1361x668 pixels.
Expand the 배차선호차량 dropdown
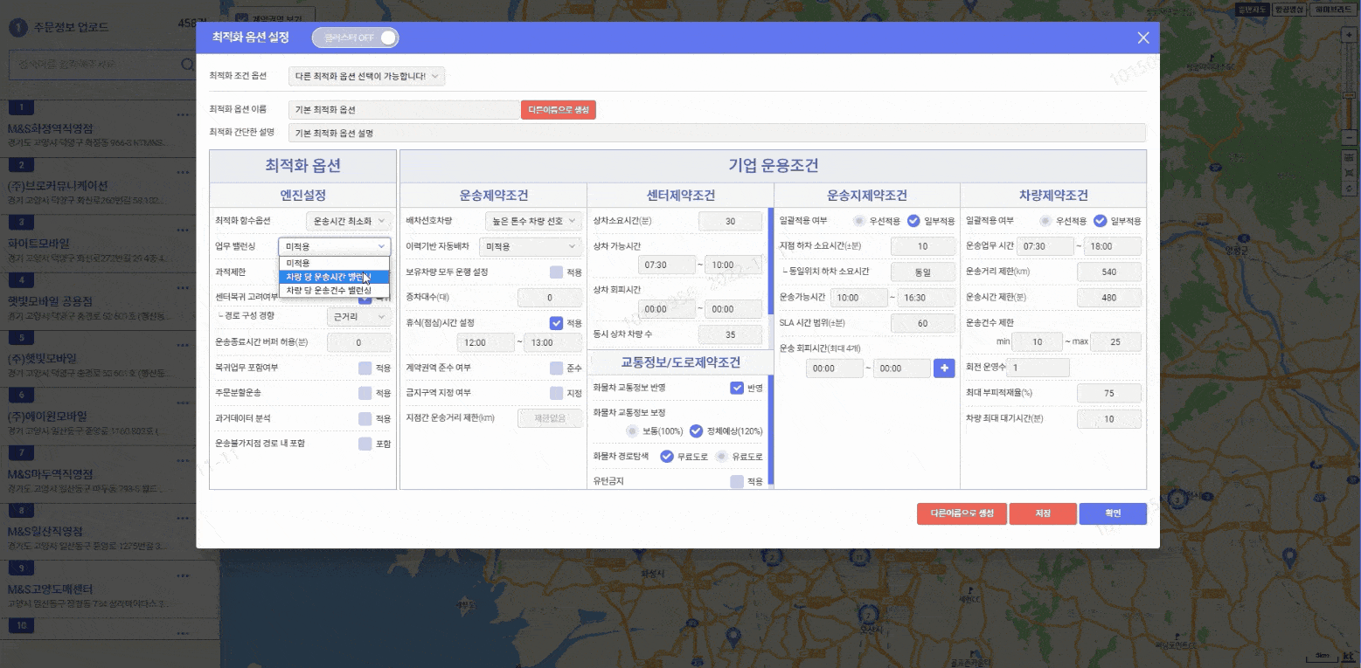point(533,221)
